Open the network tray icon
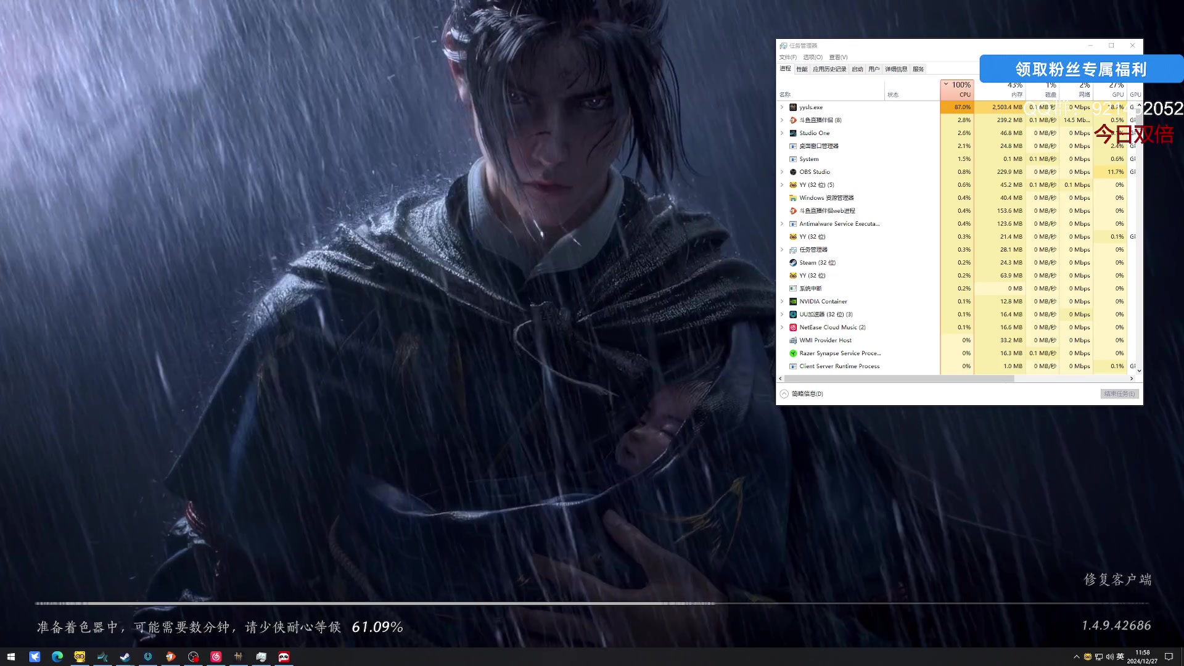Screen dimensions: 1184x666 [x=1099, y=657]
